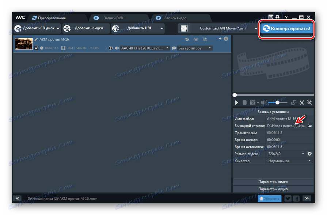Uncheck the АКМ против М-16 item checkbox
This screenshot has height=215, width=327.
pyautogui.click(x=36, y=48)
